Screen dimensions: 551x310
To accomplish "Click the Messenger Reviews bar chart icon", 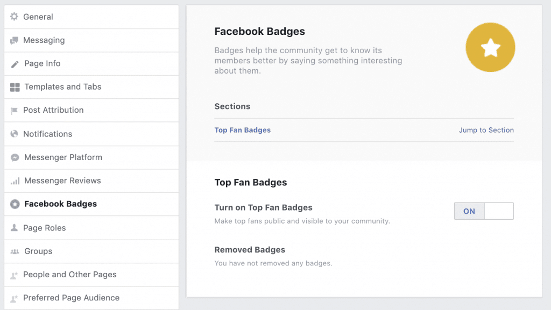I will pyautogui.click(x=15, y=181).
